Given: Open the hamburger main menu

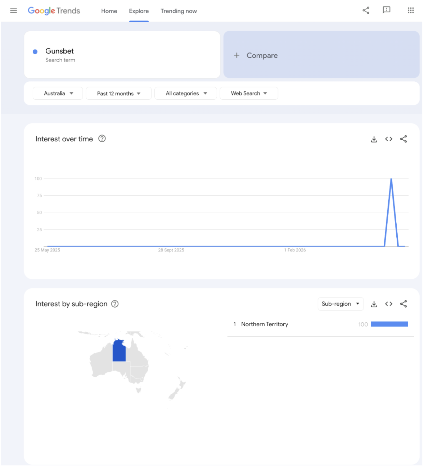Looking at the screenshot, I should click(x=14, y=11).
